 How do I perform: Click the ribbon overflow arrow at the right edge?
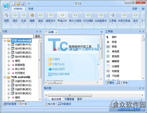pyautogui.click(x=144, y=20)
